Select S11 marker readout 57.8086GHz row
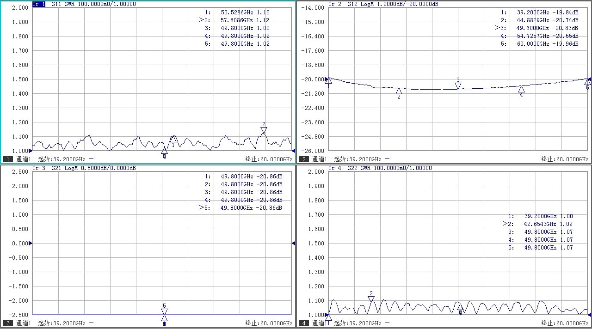 click(x=237, y=20)
